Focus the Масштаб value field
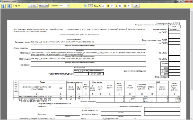 63,6
